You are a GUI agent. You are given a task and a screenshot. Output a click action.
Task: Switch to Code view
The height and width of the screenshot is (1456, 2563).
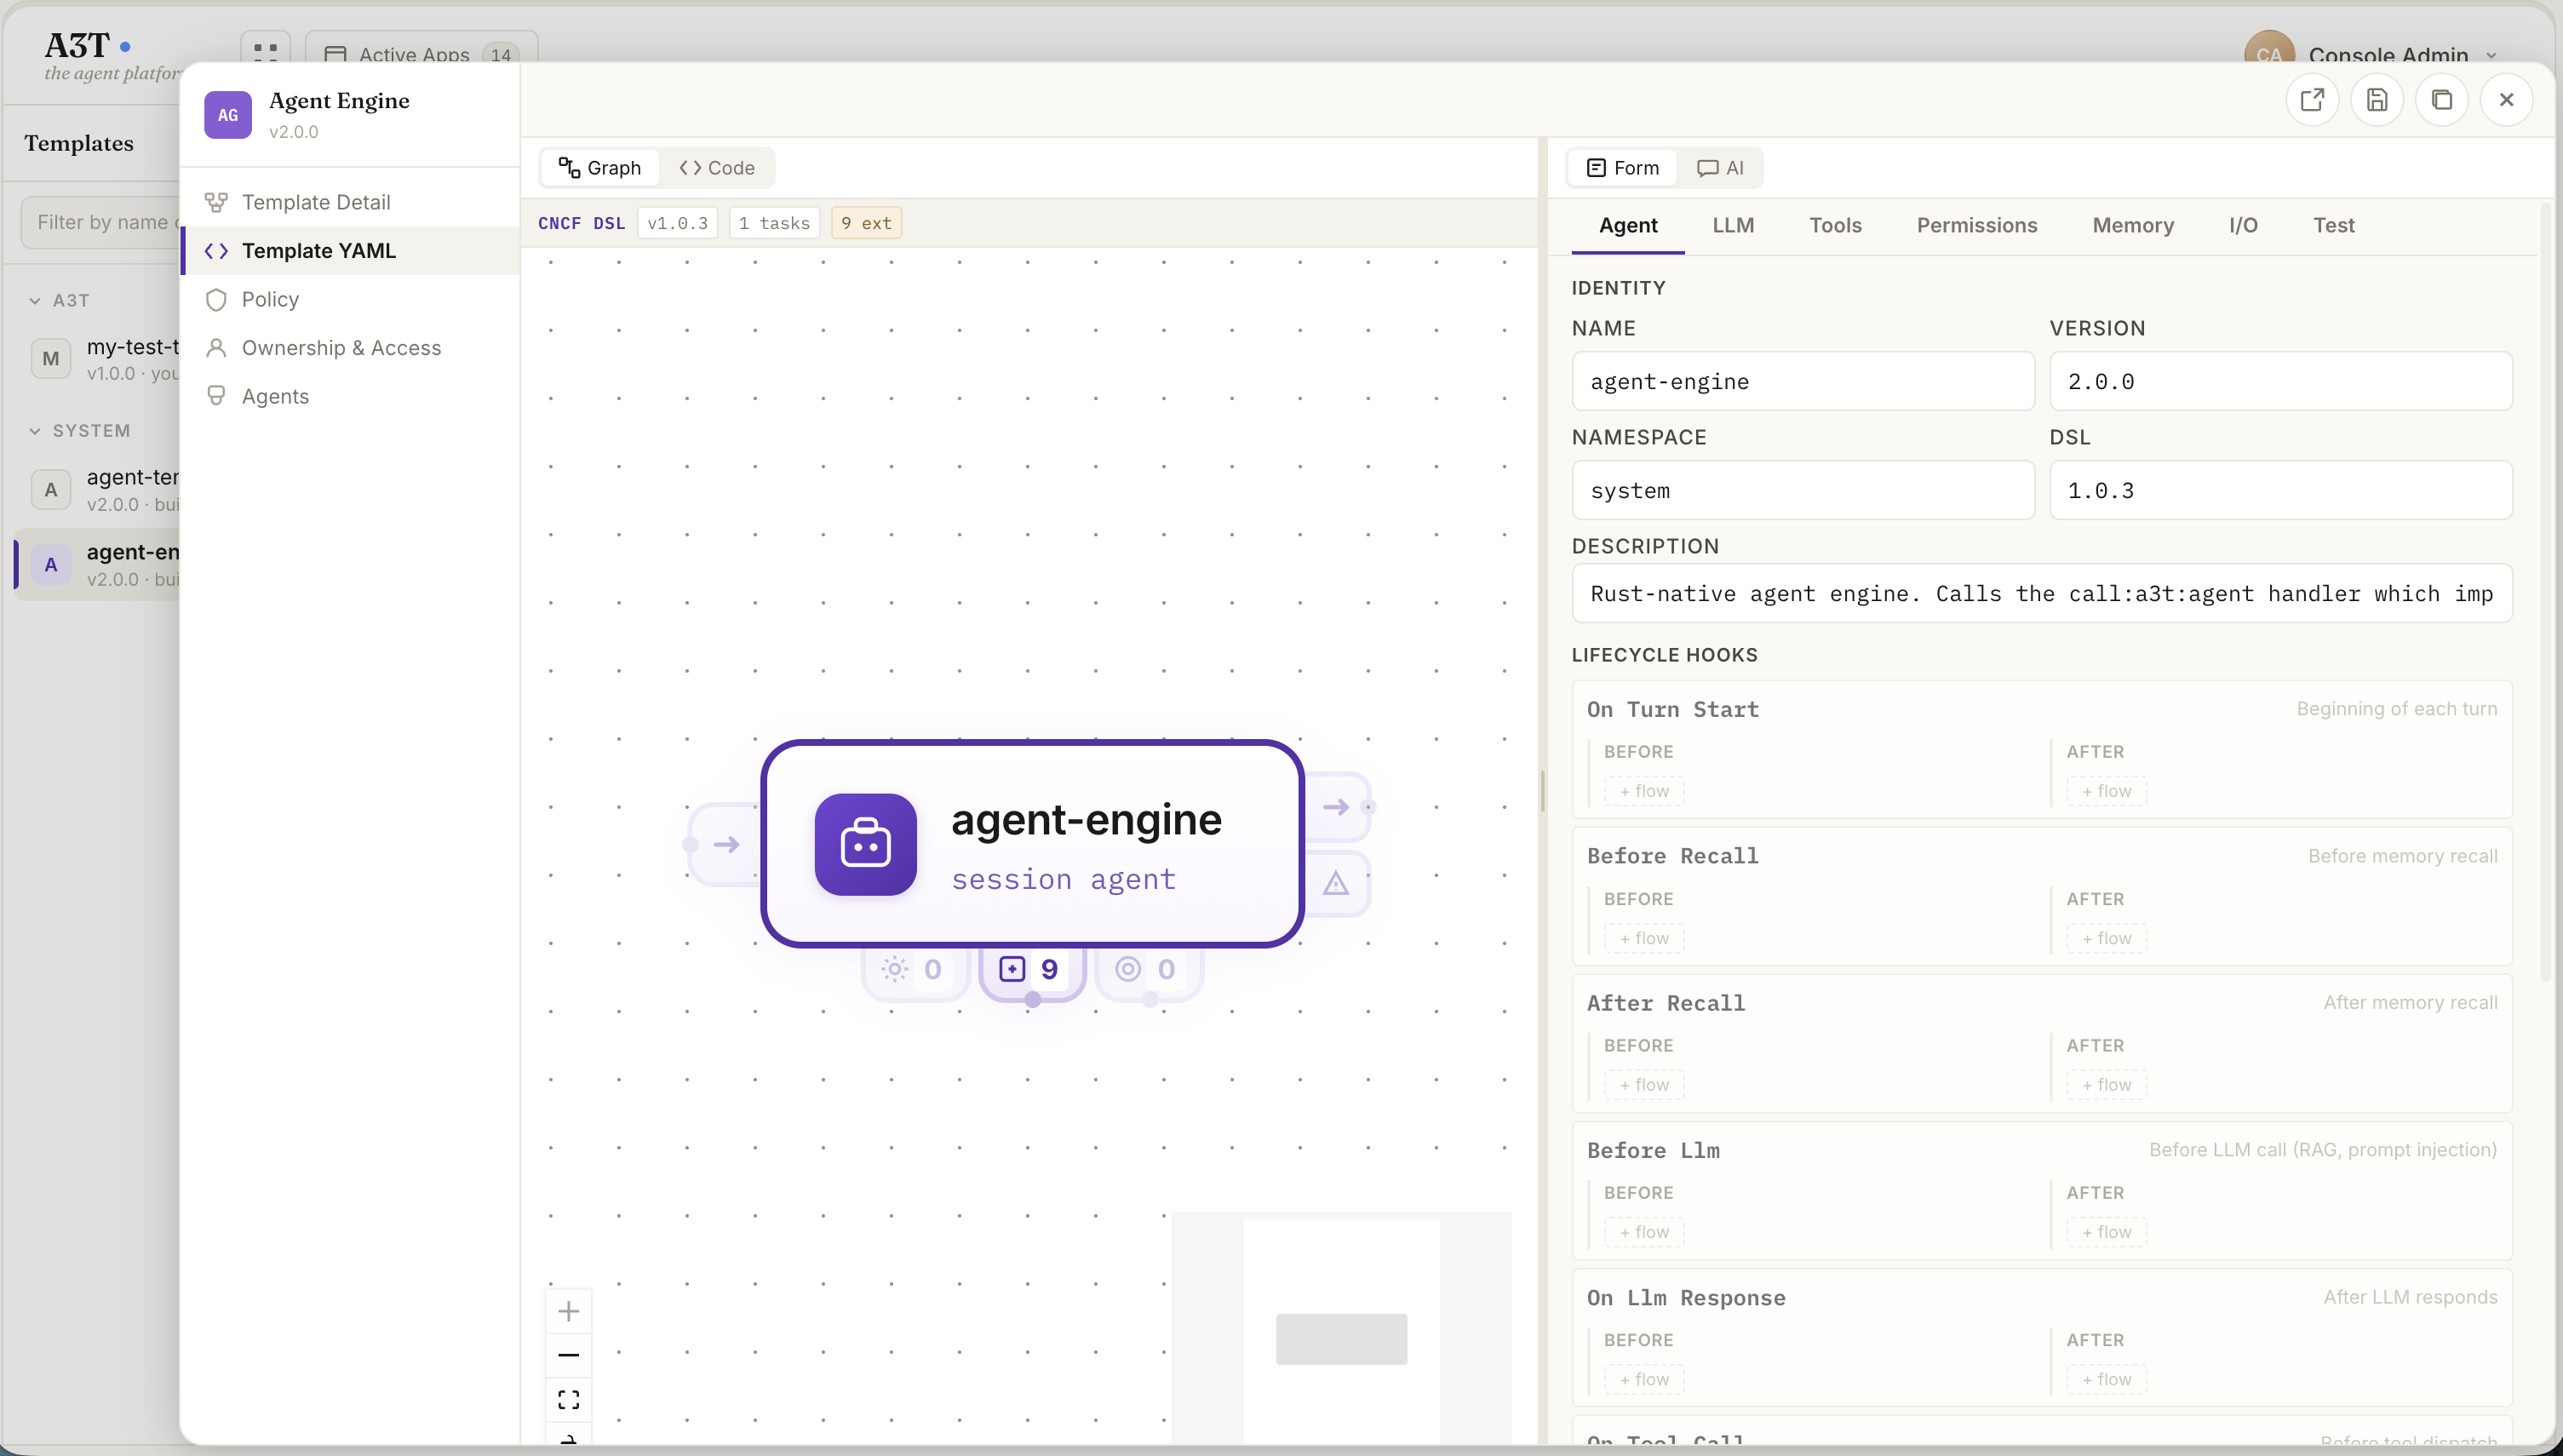pyautogui.click(x=717, y=168)
